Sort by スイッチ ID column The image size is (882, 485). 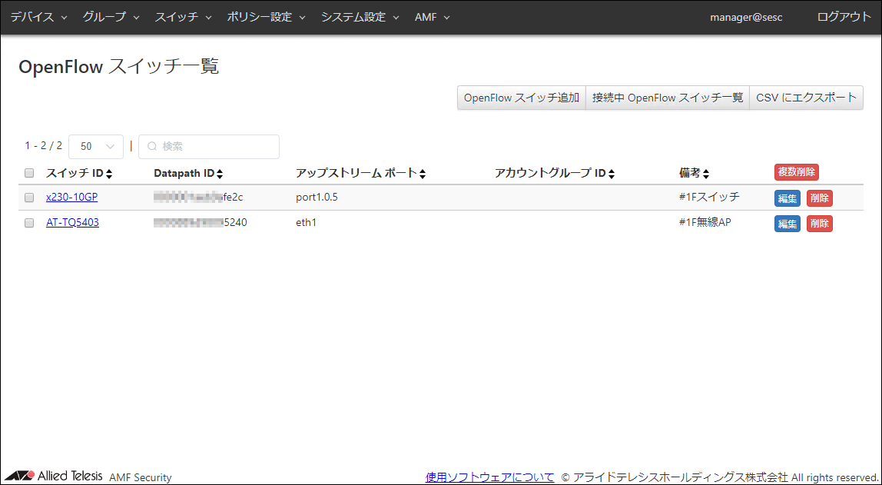(79, 173)
